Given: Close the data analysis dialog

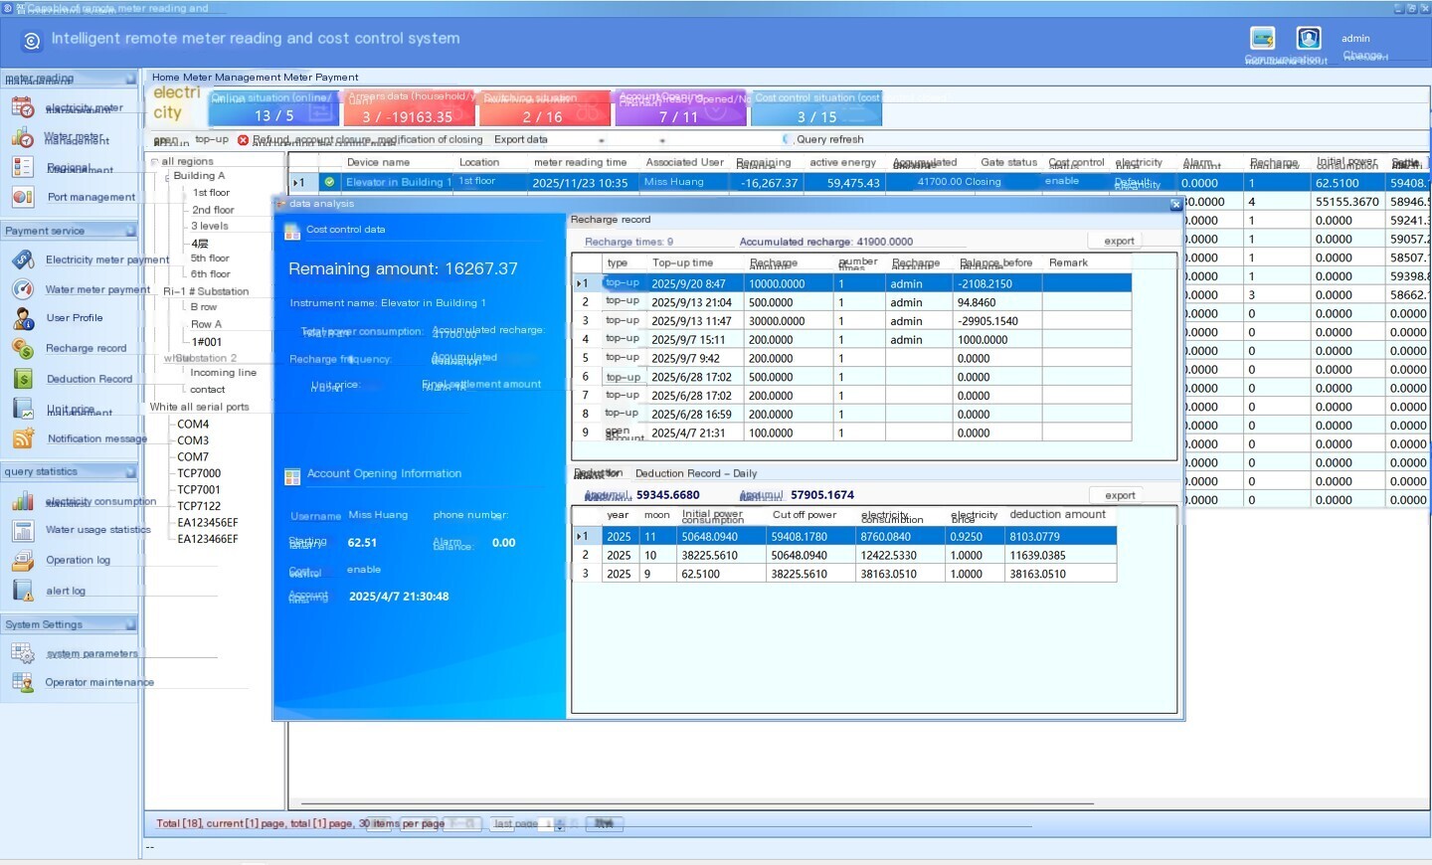Looking at the screenshot, I should point(1175,204).
